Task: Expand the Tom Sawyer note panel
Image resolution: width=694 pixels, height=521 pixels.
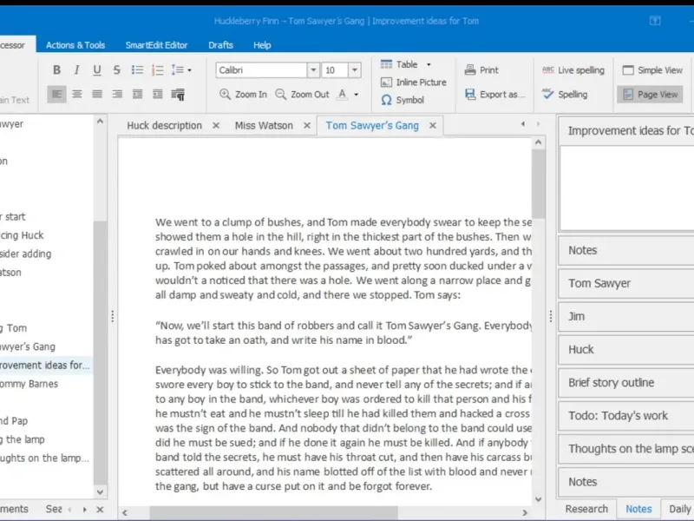Action: click(626, 284)
